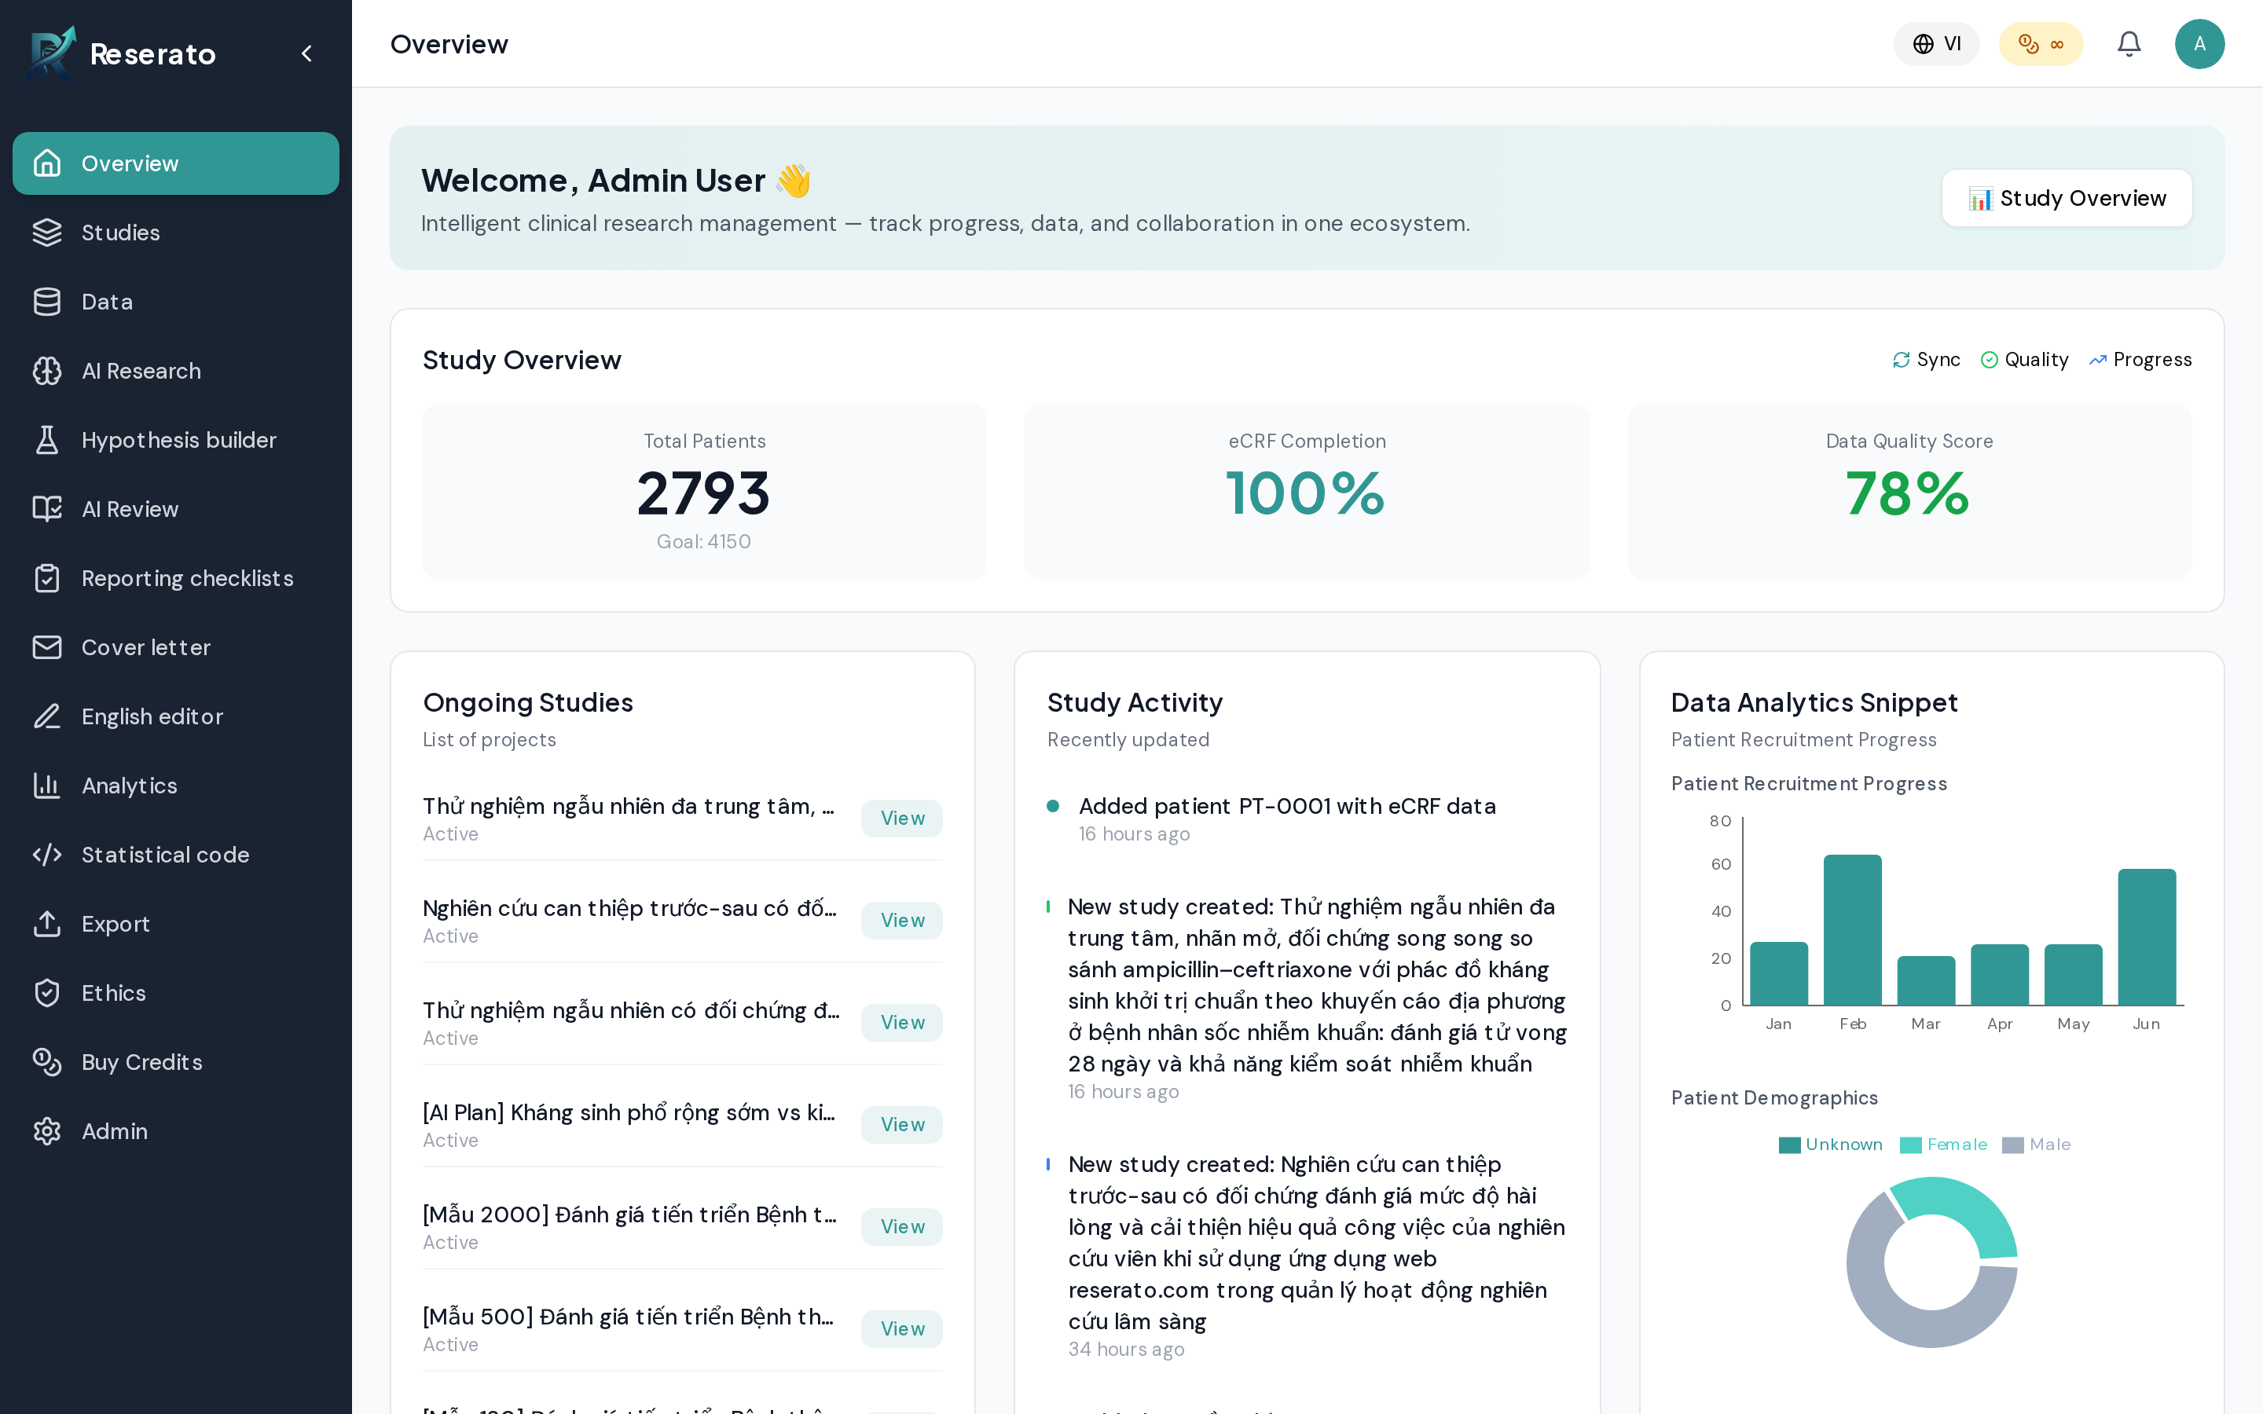
Task: Open English editor menu entry
Action: 176,716
